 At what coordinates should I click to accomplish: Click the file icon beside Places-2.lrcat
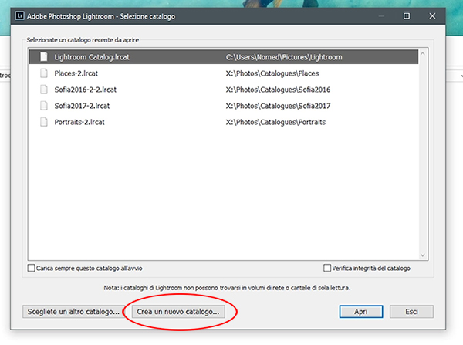pyautogui.click(x=44, y=73)
